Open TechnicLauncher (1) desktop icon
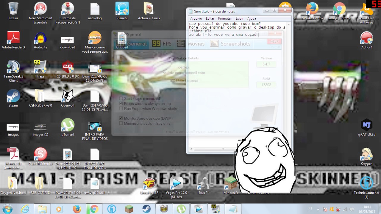 (367, 188)
